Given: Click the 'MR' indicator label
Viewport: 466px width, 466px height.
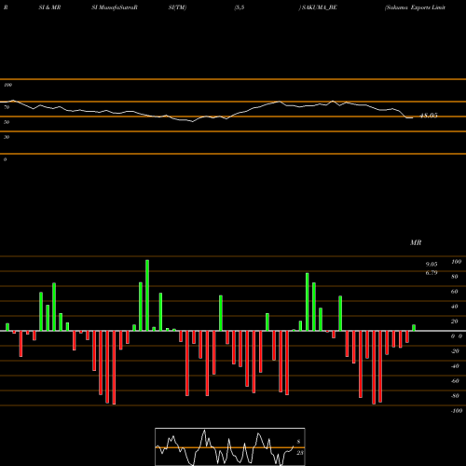Looking at the screenshot, I should (416, 242).
